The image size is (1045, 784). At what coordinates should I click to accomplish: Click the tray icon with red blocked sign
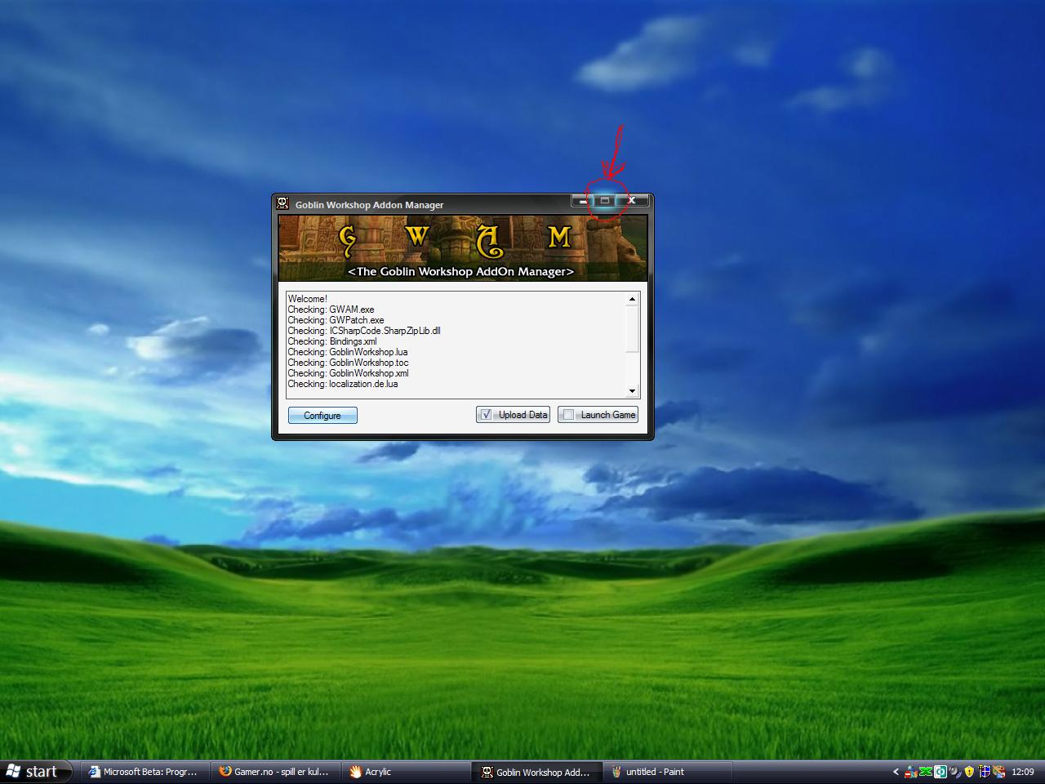point(910,772)
